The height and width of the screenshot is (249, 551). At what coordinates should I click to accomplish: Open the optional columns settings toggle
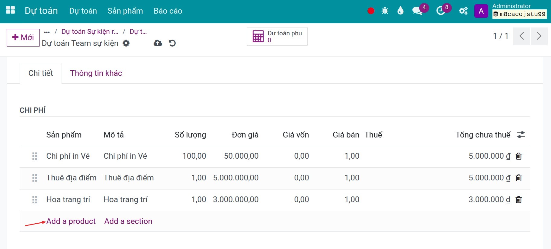pyautogui.click(x=521, y=135)
